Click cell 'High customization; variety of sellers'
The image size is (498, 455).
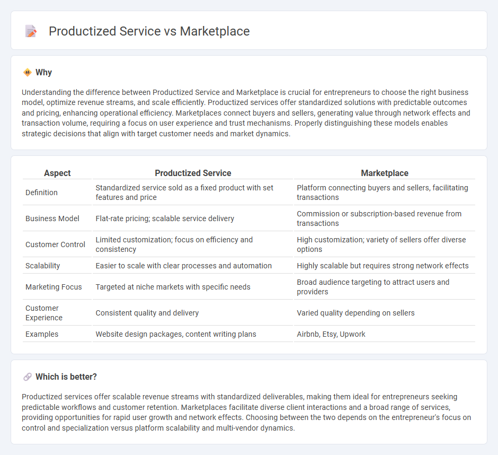385,244
